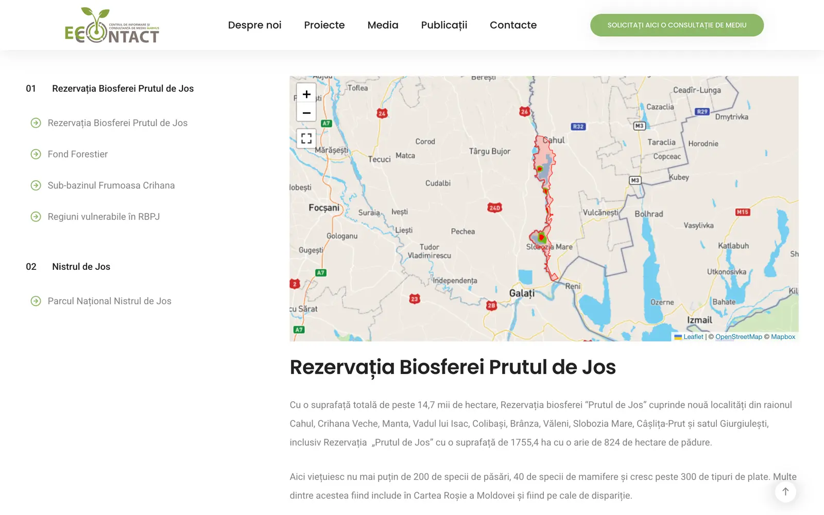Select Sub-bazinul Frumoasa Crihana link
The height and width of the screenshot is (515, 824).
(111, 185)
